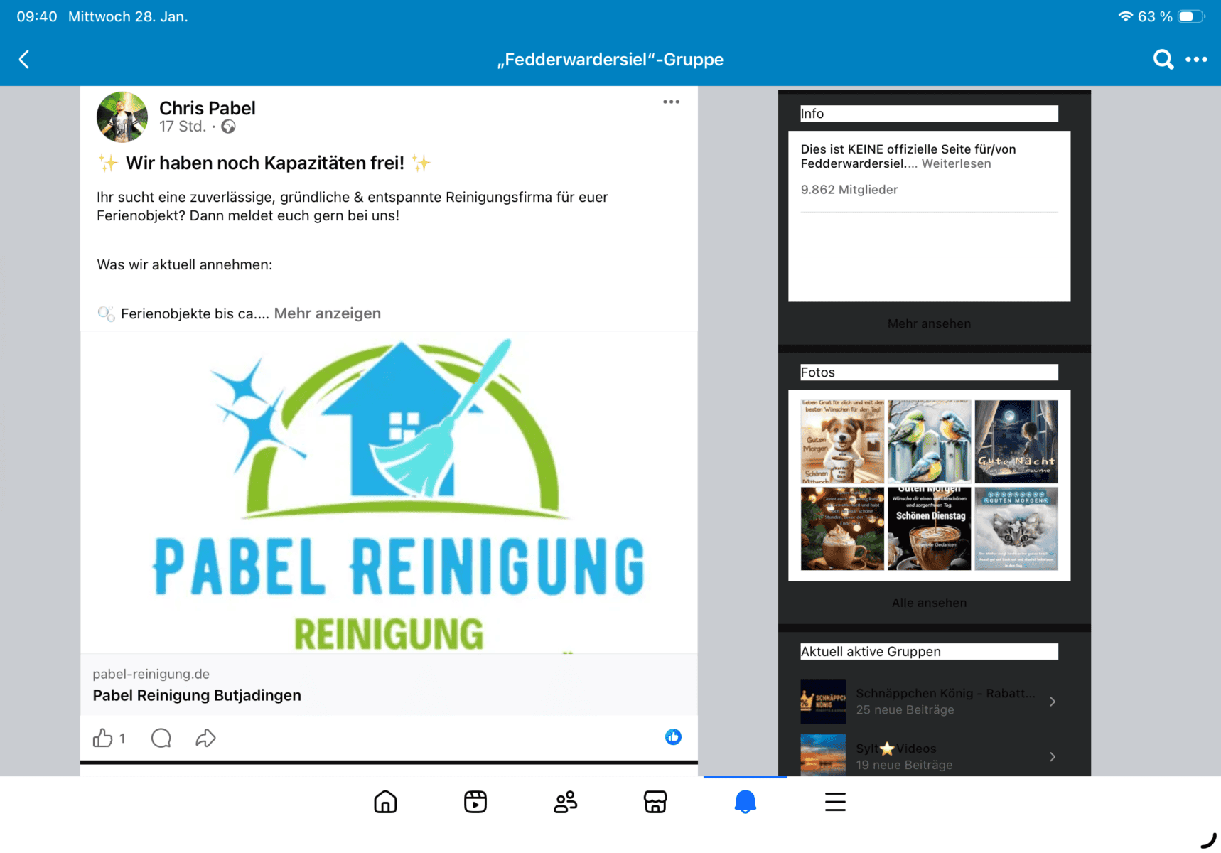This screenshot has height=853, width=1221.
Task: Open the Schnäppchen König group row
Action: (x=929, y=702)
